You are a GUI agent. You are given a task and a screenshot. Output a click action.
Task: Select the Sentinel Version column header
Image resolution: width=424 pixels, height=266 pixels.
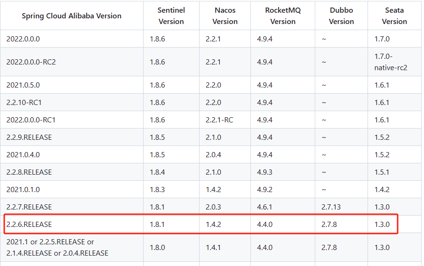click(171, 16)
